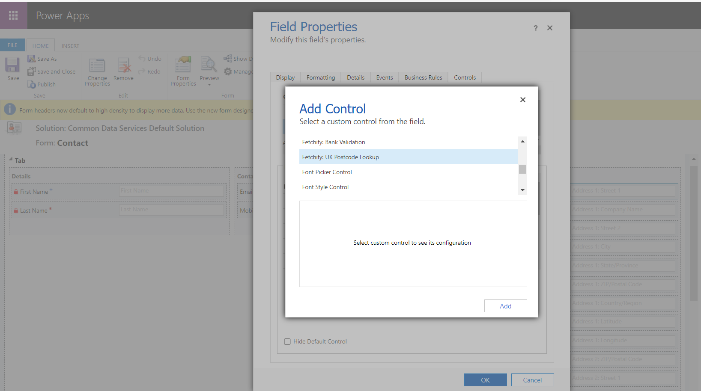Image resolution: width=701 pixels, height=391 pixels.
Task: Open the FILE tab
Action: [12, 45]
